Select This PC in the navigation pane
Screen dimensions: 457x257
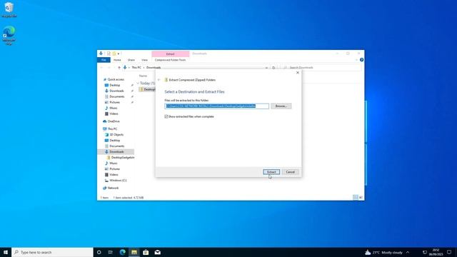pyautogui.click(x=112, y=128)
